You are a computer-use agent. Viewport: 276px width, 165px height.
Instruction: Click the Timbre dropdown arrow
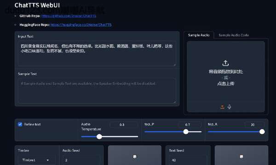[x=48, y=160]
